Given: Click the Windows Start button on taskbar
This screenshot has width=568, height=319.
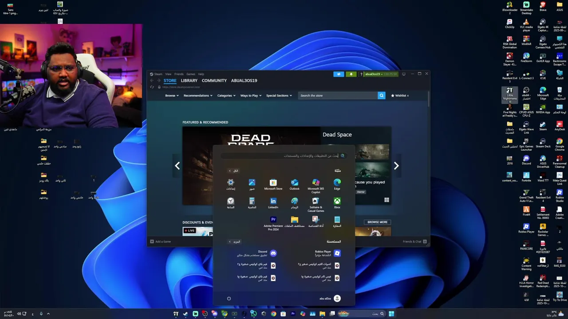Looking at the screenshot, I should [x=391, y=314].
